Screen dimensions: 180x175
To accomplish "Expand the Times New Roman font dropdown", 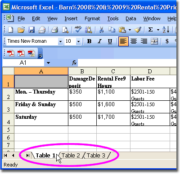I will tap(60, 41).
